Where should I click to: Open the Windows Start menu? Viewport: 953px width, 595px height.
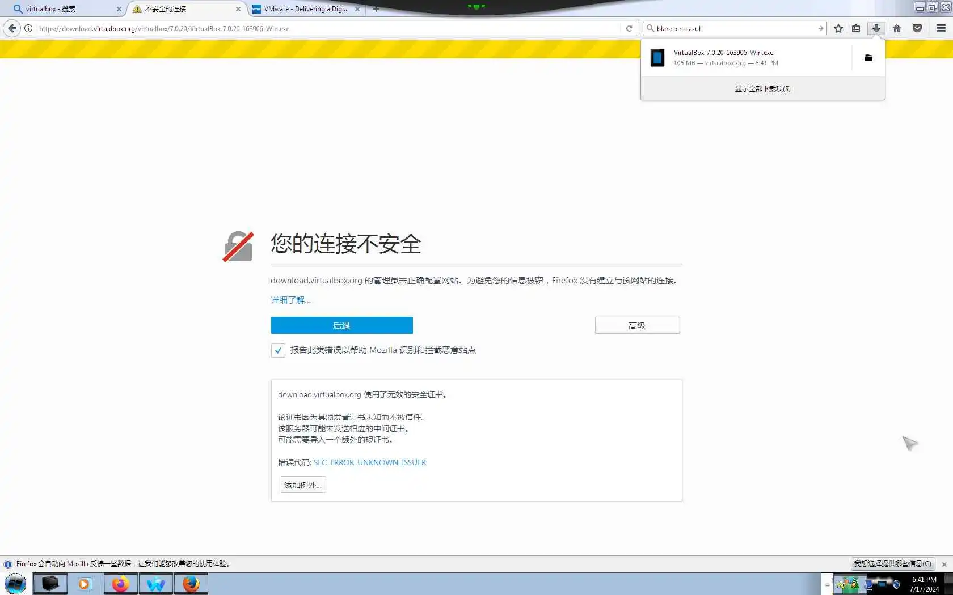pyautogui.click(x=15, y=584)
